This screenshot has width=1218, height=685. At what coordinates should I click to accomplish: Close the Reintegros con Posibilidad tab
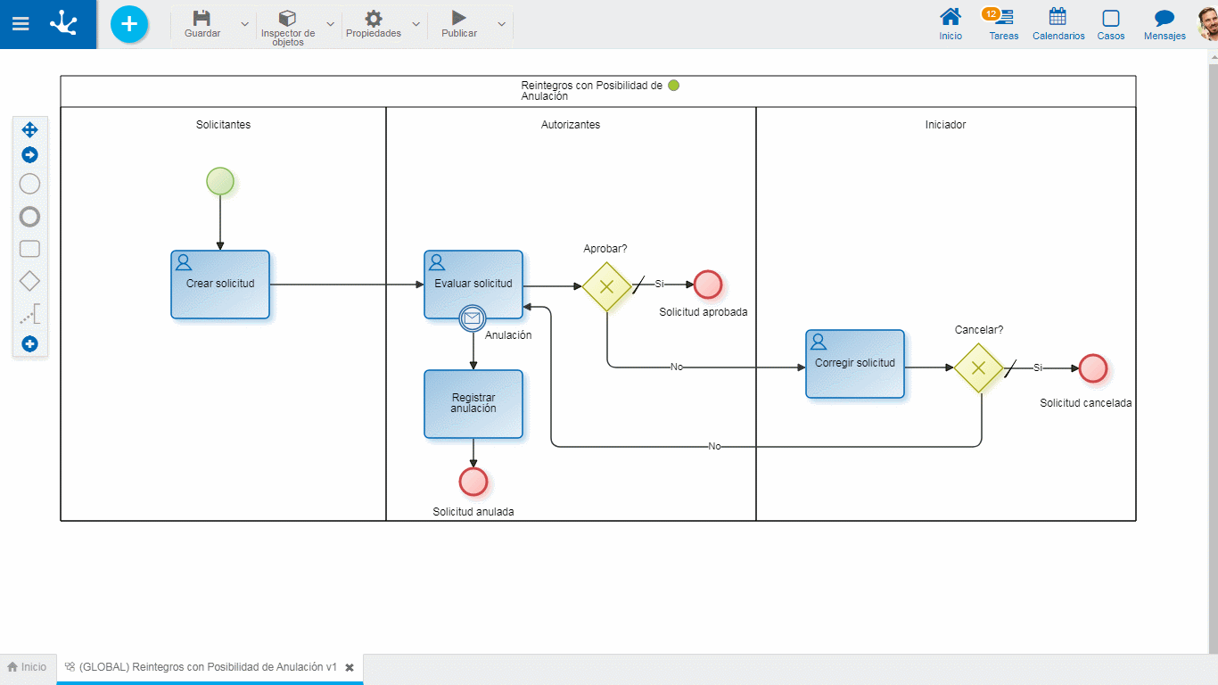coord(350,667)
